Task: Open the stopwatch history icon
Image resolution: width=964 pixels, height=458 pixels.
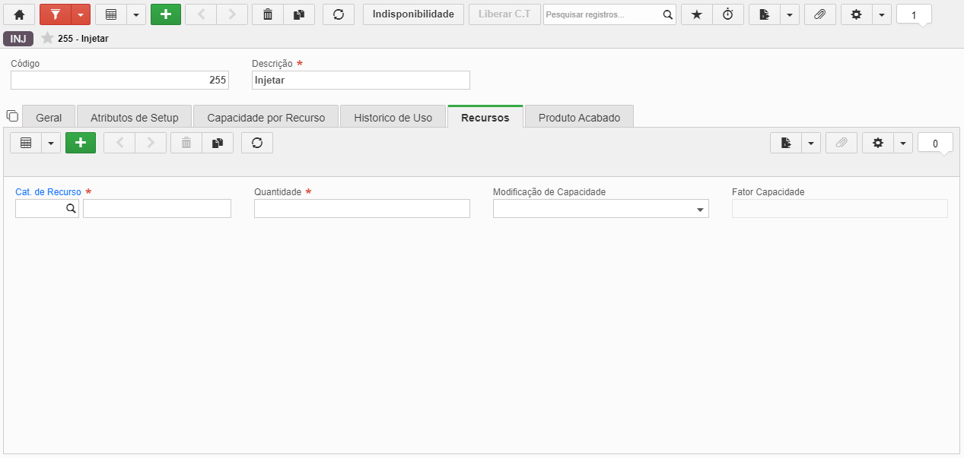Action: pos(727,14)
